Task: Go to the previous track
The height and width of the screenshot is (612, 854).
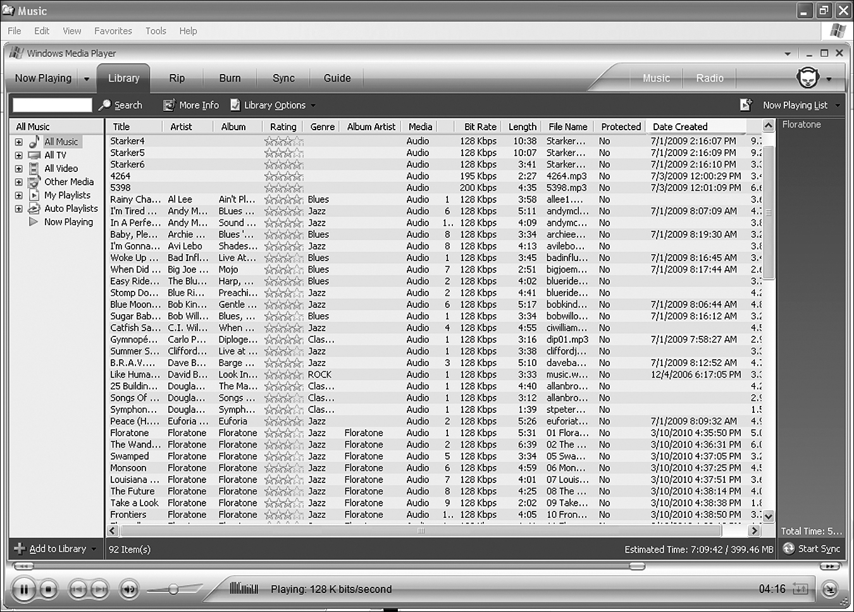Action: (x=77, y=589)
